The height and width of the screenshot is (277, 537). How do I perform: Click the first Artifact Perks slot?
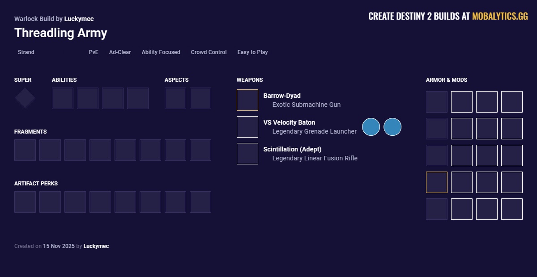[x=25, y=202]
